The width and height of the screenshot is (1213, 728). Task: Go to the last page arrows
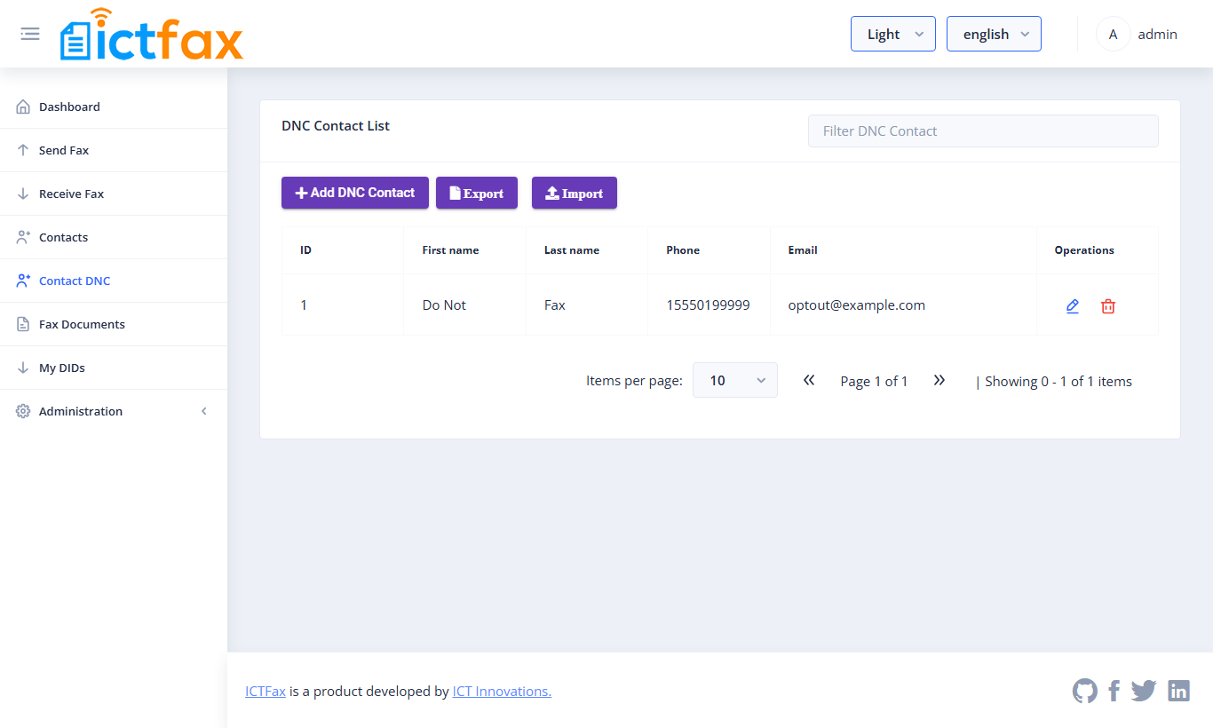click(939, 380)
